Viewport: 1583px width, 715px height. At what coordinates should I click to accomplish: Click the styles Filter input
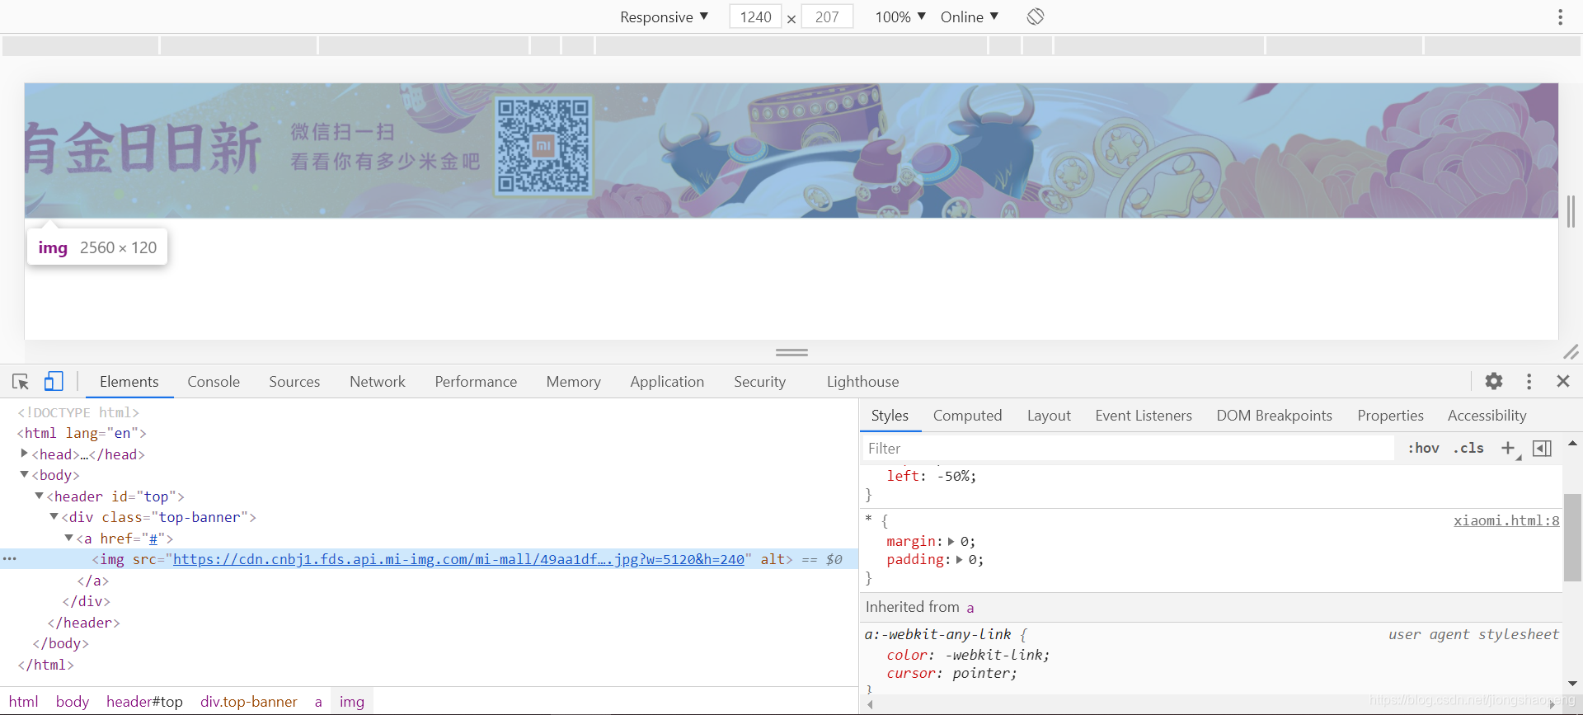tap(1130, 448)
